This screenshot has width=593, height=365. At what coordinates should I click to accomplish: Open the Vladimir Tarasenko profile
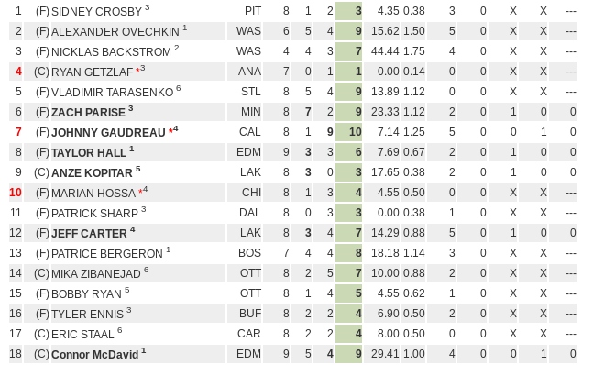113,93
